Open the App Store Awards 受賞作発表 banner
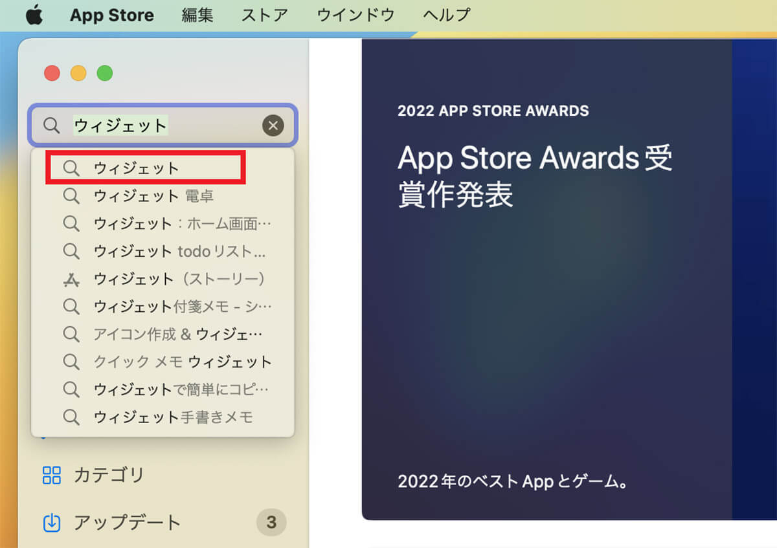 pos(547,279)
